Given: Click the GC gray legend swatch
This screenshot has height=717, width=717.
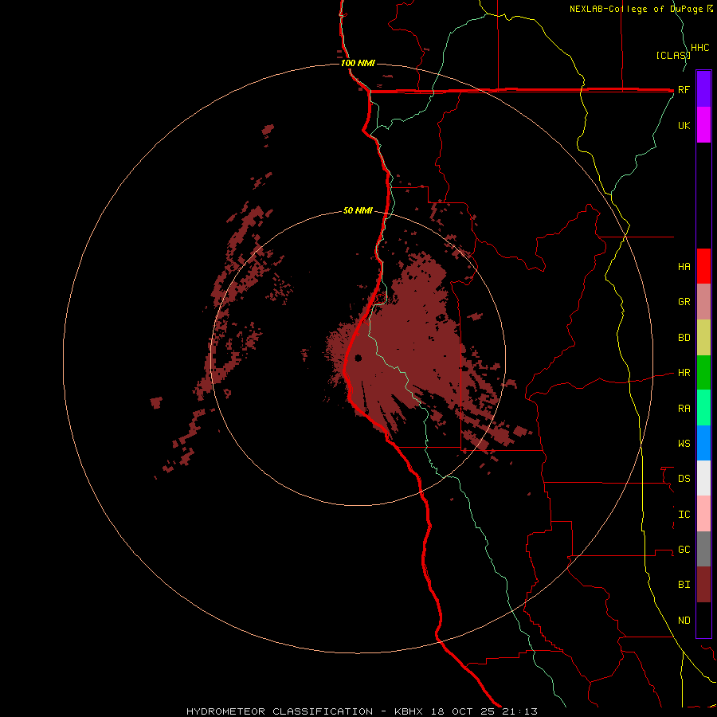Looking at the screenshot, I should click(x=703, y=549).
